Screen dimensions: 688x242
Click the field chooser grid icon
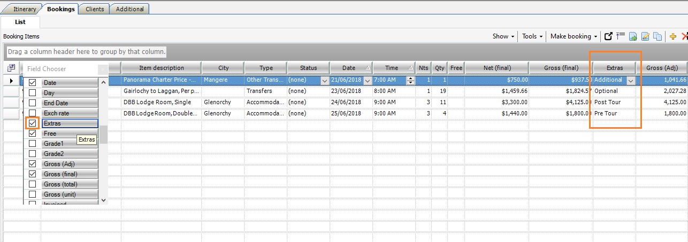(x=11, y=68)
